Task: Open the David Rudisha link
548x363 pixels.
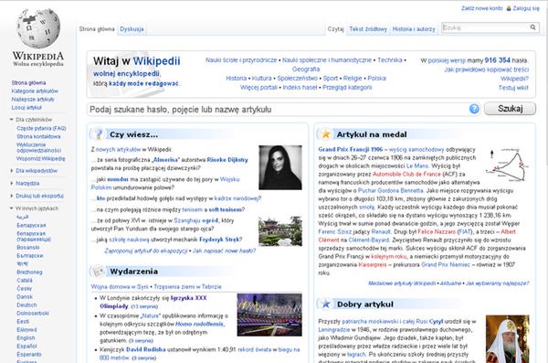Action: click(146, 349)
